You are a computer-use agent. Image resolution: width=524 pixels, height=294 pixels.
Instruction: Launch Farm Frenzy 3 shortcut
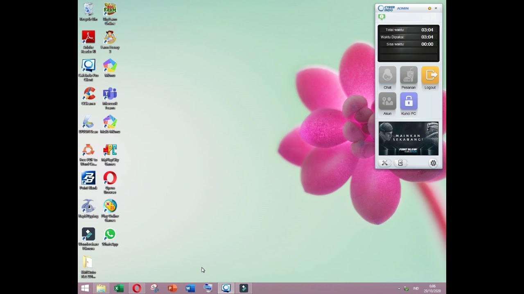(x=110, y=42)
